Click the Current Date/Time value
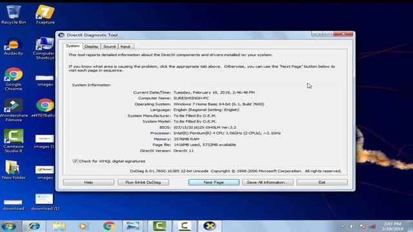The image size is (413, 232). [214, 92]
